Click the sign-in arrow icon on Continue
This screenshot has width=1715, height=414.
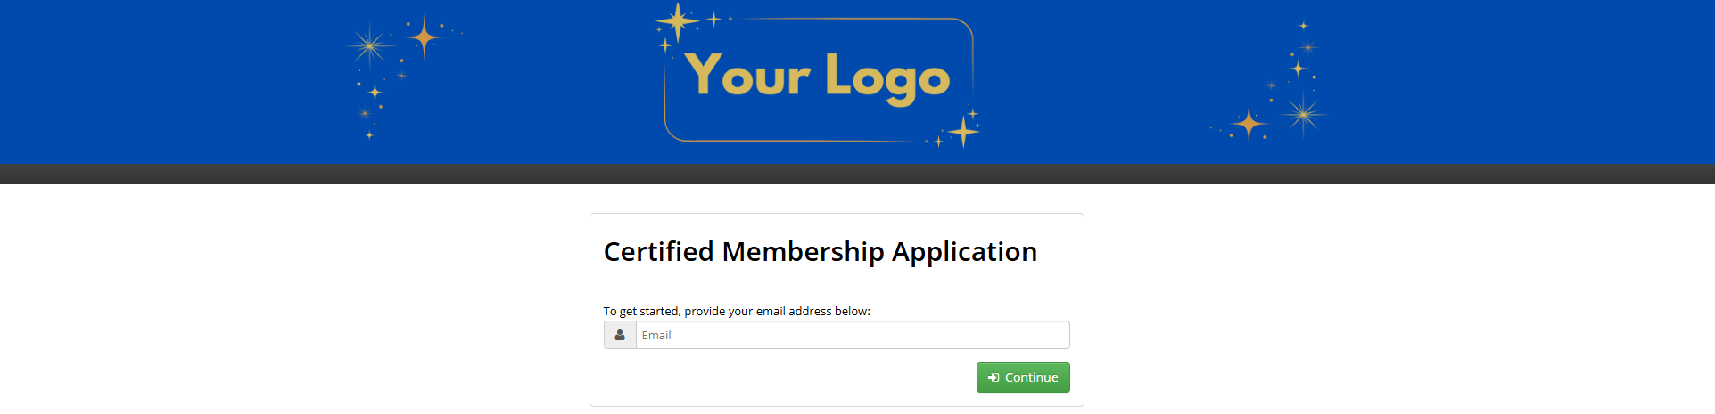tap(994, 377)
